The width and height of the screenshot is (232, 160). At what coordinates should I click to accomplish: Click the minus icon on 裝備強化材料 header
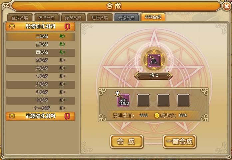(x=12, y=27)
